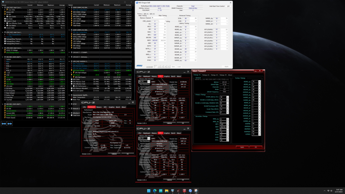Open File Explorer from the taskbar
Screen dimensions: 345x194
click(167, 191)
